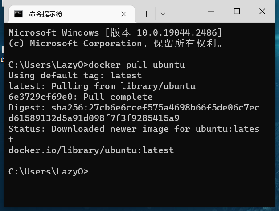Click the "6e3729cf69e0: Pull complete" line

[80, 97]
